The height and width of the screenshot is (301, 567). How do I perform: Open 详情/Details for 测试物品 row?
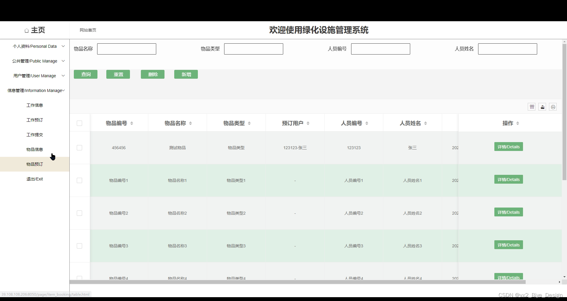[x=509, y=147]
